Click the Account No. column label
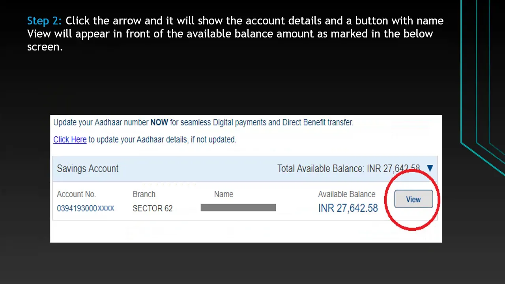This screenshot has height=284, width=505. [x=76, y=194]
